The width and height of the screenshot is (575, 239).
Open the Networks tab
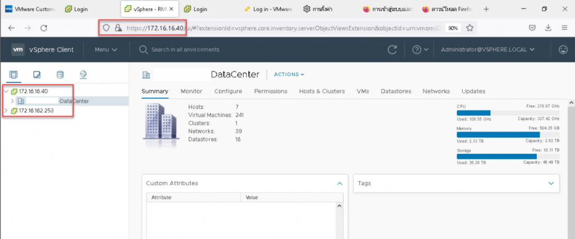tap(436, 91)
